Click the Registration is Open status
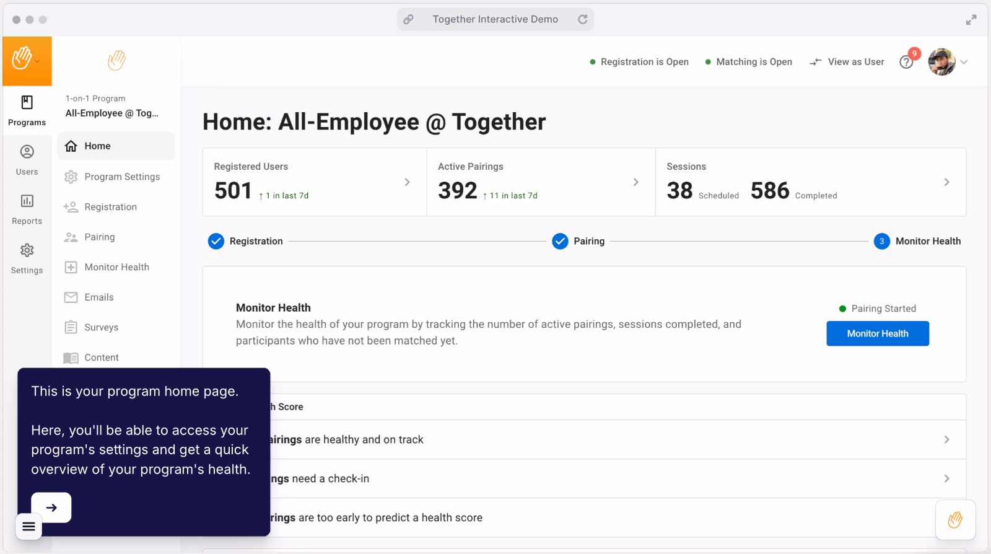This screenshot has width=991, height=554. click(x=639, y=62)
